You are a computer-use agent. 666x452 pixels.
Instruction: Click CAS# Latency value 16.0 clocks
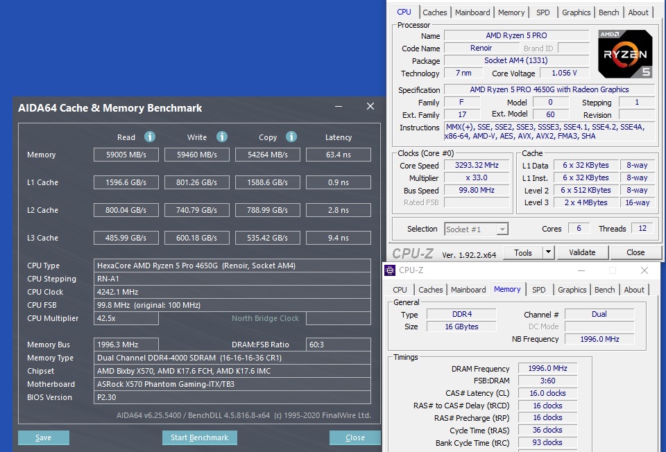pos(547,393)
